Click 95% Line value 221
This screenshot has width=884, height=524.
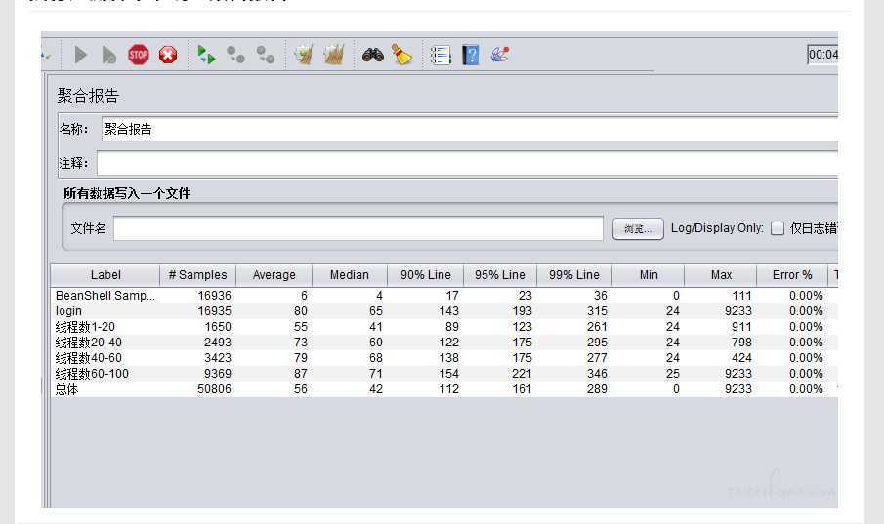522,374
